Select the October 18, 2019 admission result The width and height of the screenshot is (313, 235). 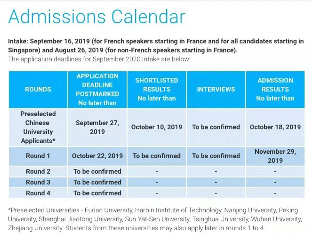pyautogui.click(x=275, y=127)
